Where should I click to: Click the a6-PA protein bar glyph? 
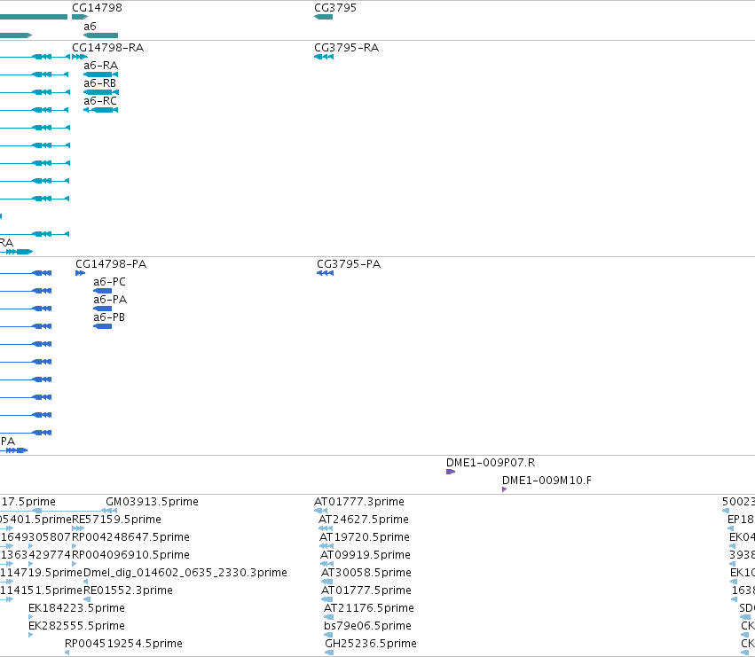(x=103, y=309)
